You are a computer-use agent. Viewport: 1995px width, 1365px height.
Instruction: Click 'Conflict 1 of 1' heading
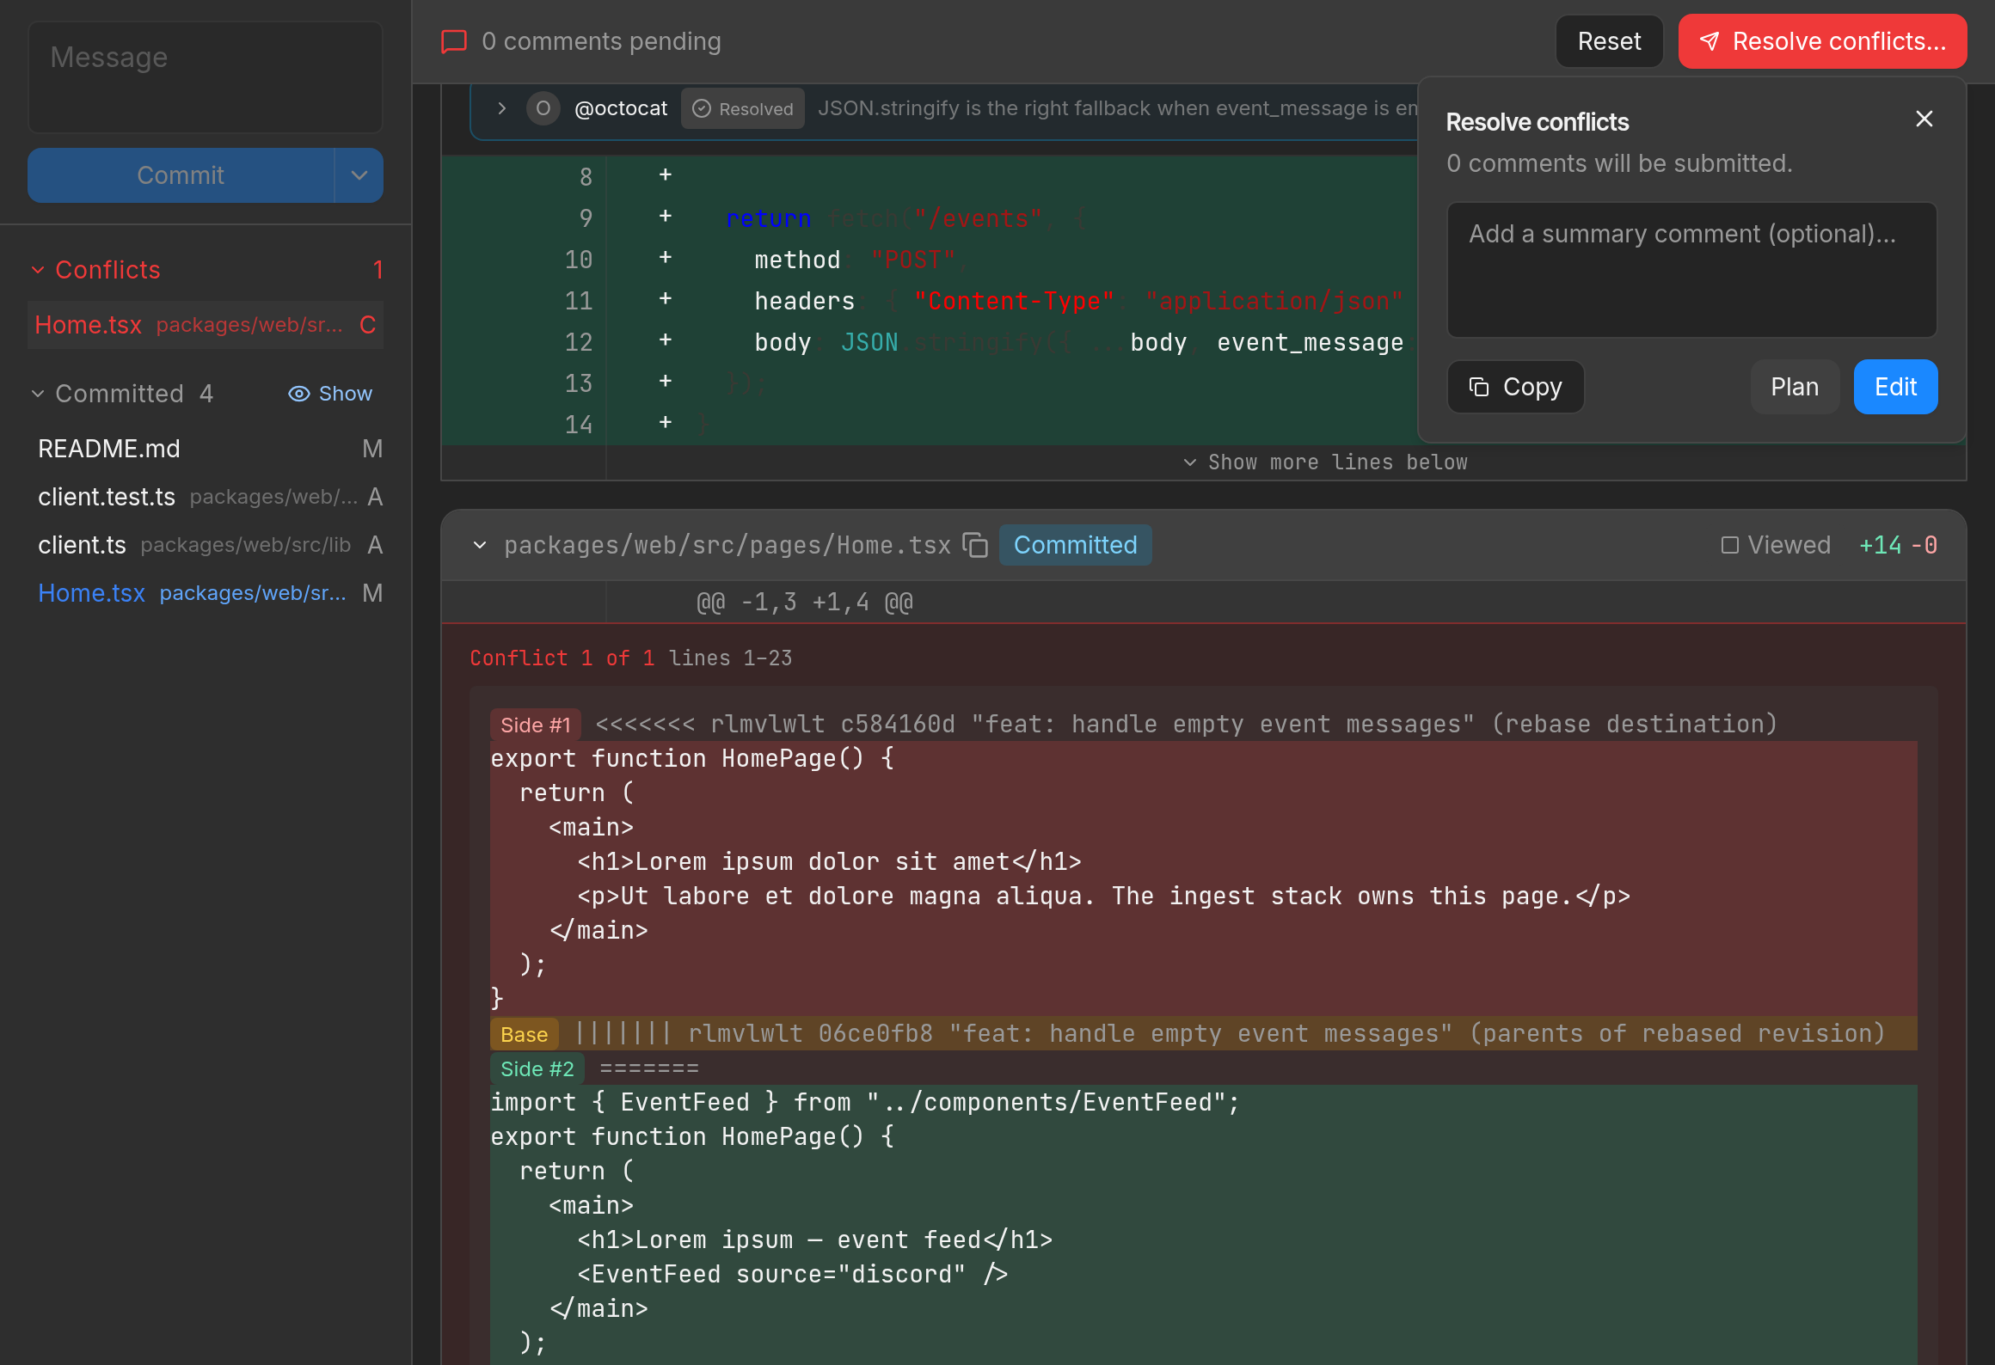562,658
